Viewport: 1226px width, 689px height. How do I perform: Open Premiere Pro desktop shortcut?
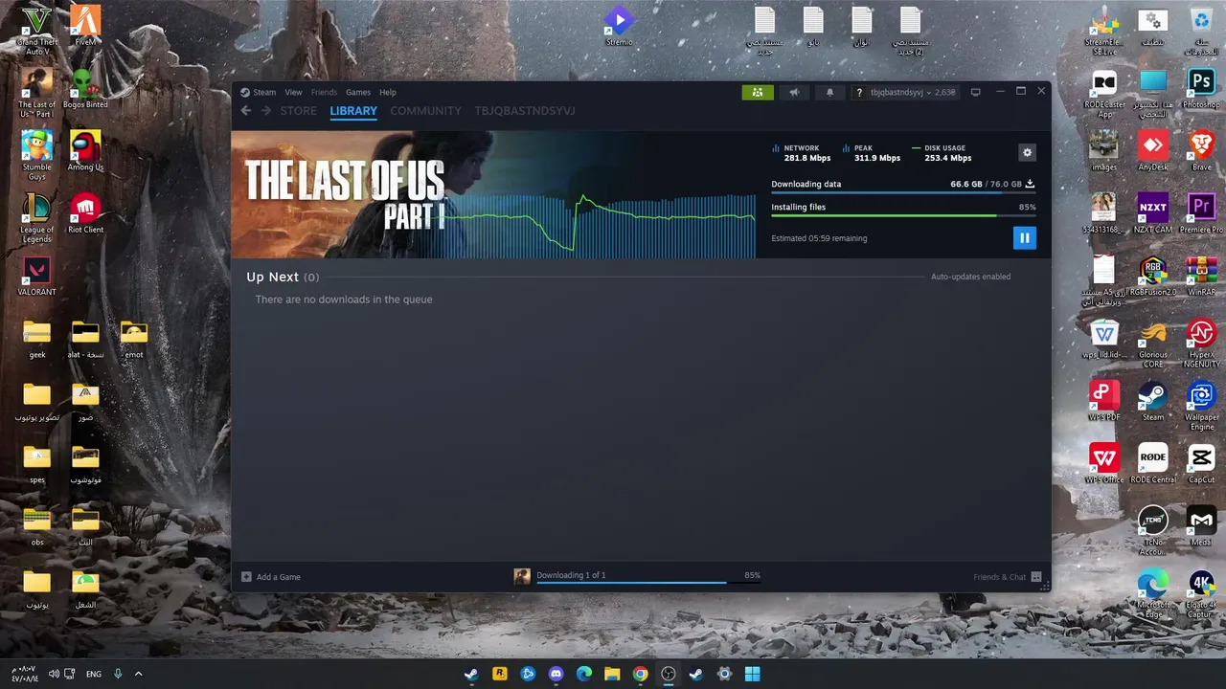click(1201, 214)
